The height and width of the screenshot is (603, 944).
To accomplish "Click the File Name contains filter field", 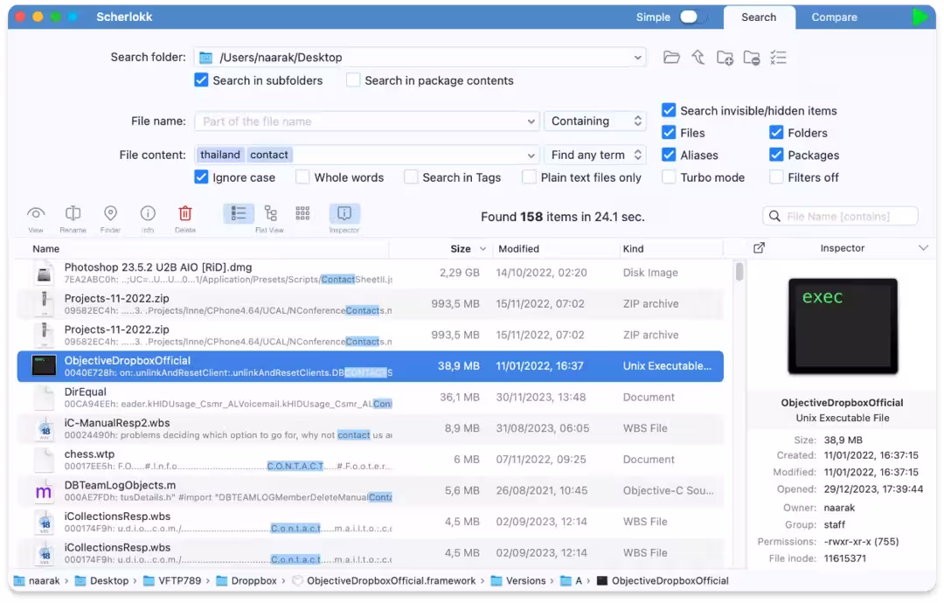I will pyautogui.click(x=840, y=216).
